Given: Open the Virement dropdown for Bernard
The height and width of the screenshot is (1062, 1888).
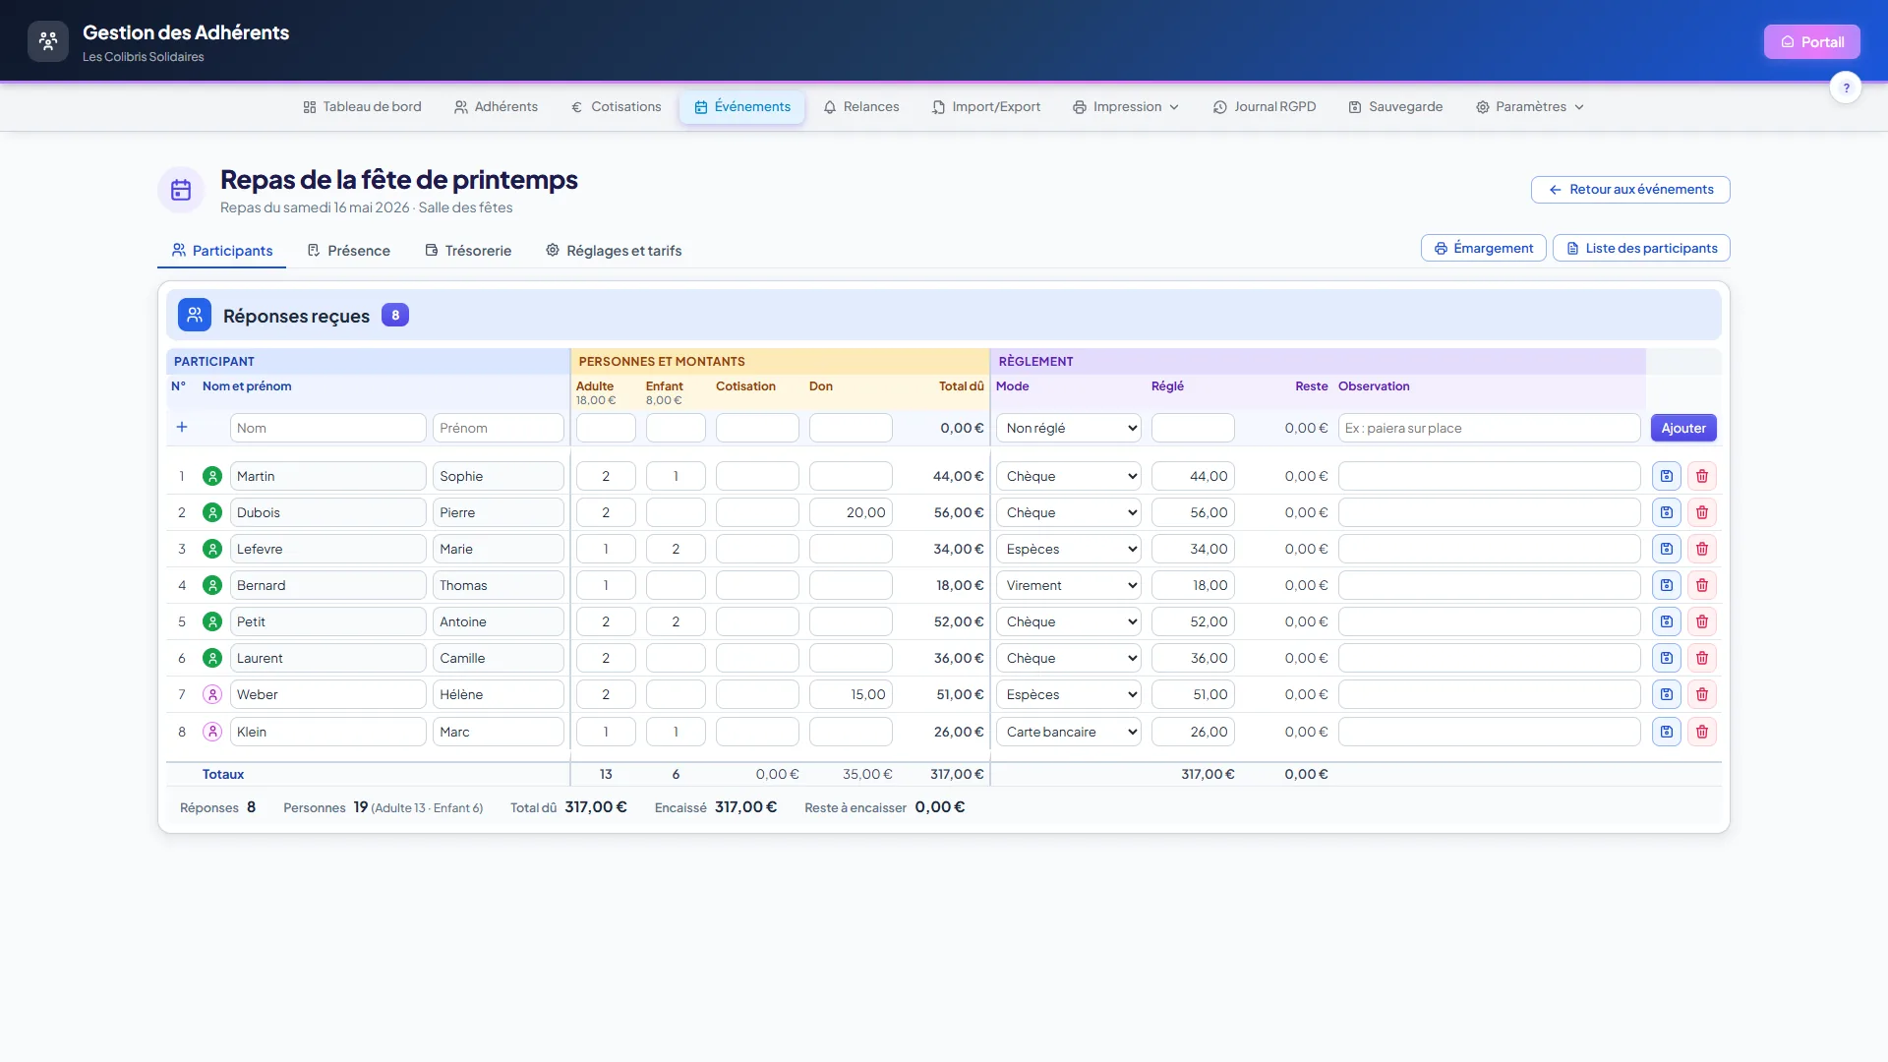Looking at the screenshot, I should coord(1068,585).
